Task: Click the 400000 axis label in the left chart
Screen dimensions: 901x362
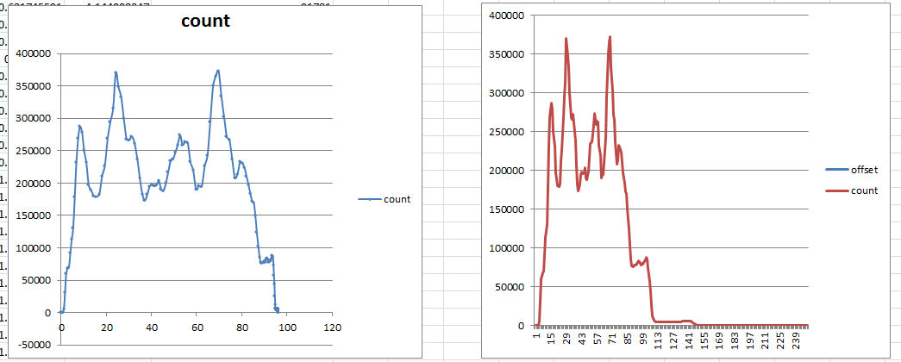Action: coord(35,53)
